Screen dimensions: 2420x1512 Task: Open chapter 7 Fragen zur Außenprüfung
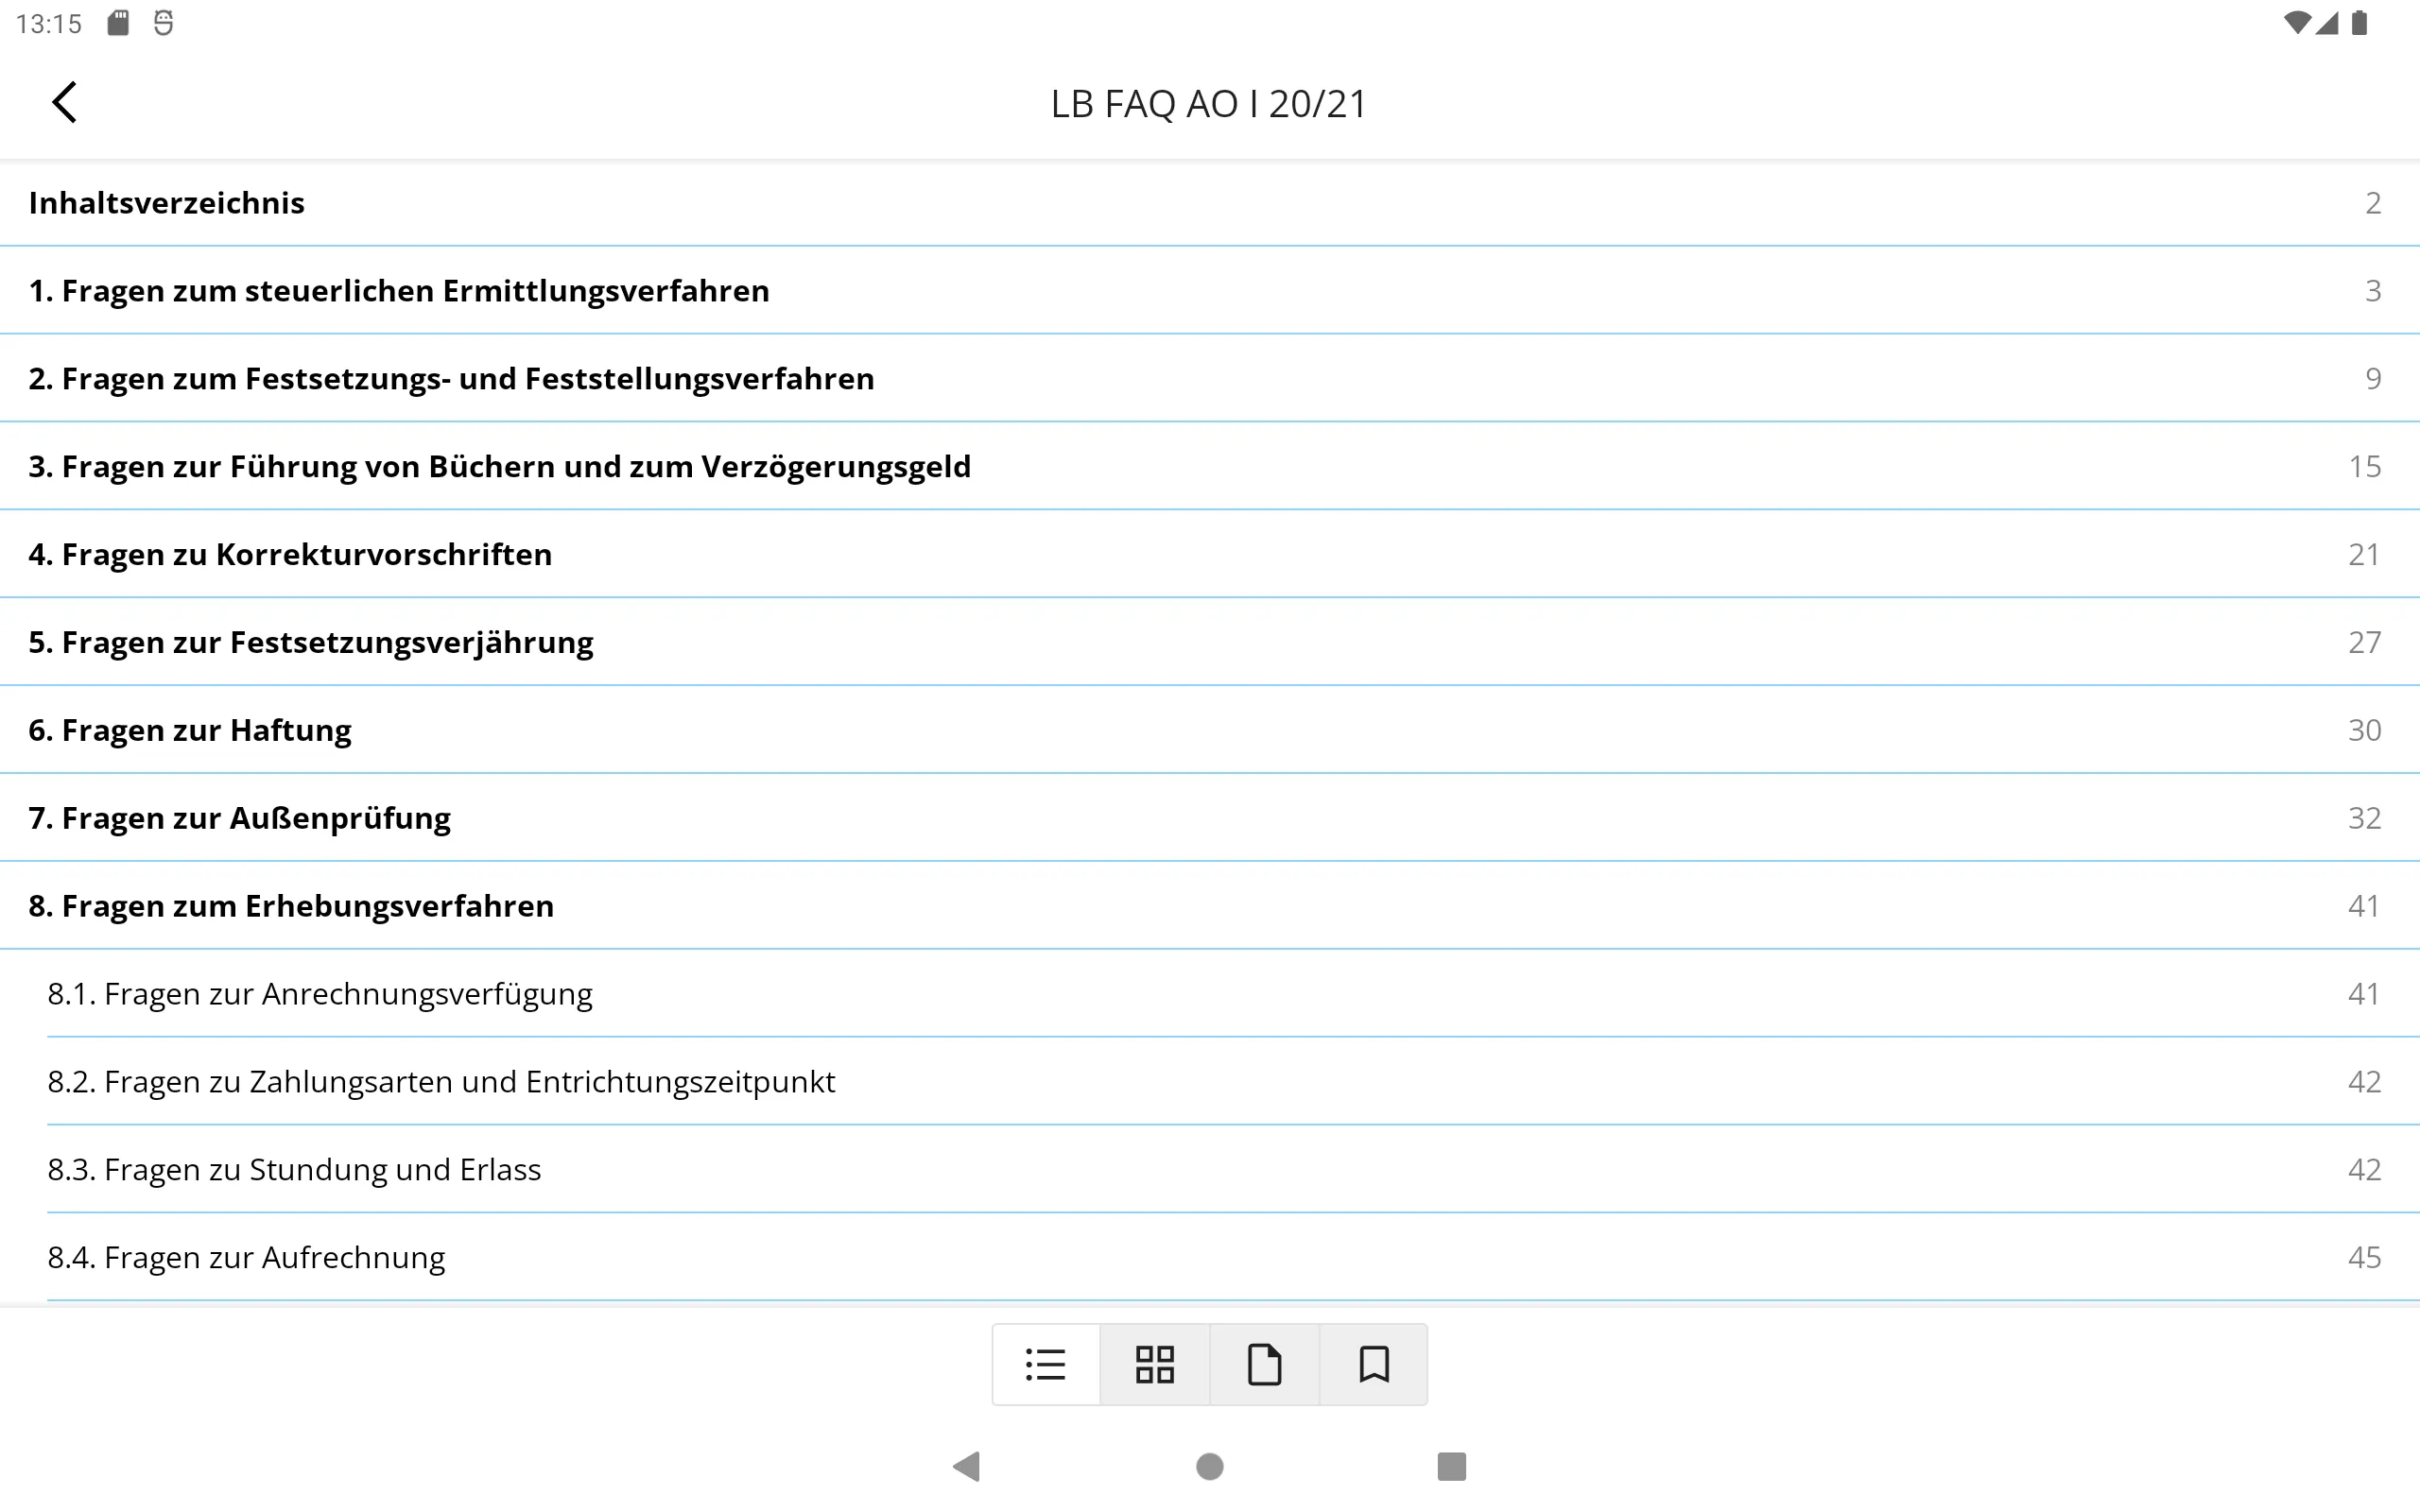1210,818
